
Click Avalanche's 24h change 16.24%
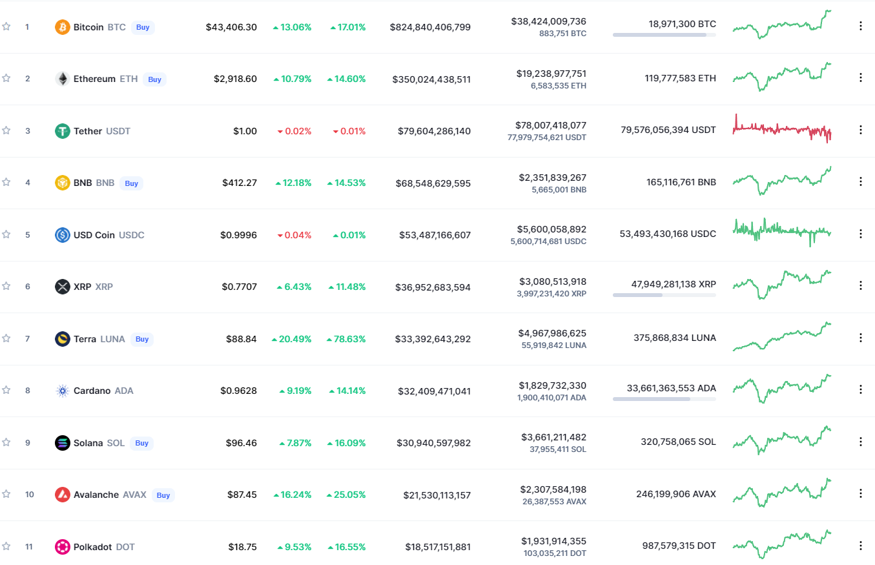[x=292, y=495]
